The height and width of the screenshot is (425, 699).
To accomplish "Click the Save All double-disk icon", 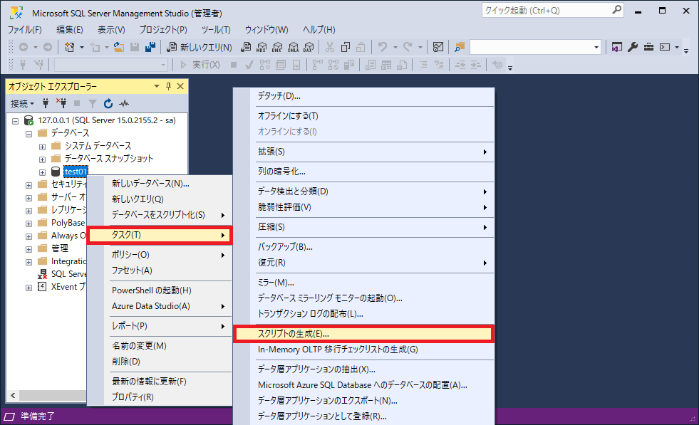I will (x=150, y=47).
